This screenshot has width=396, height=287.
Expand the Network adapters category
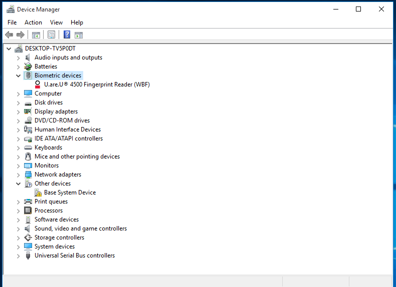(x=19, y=174)
